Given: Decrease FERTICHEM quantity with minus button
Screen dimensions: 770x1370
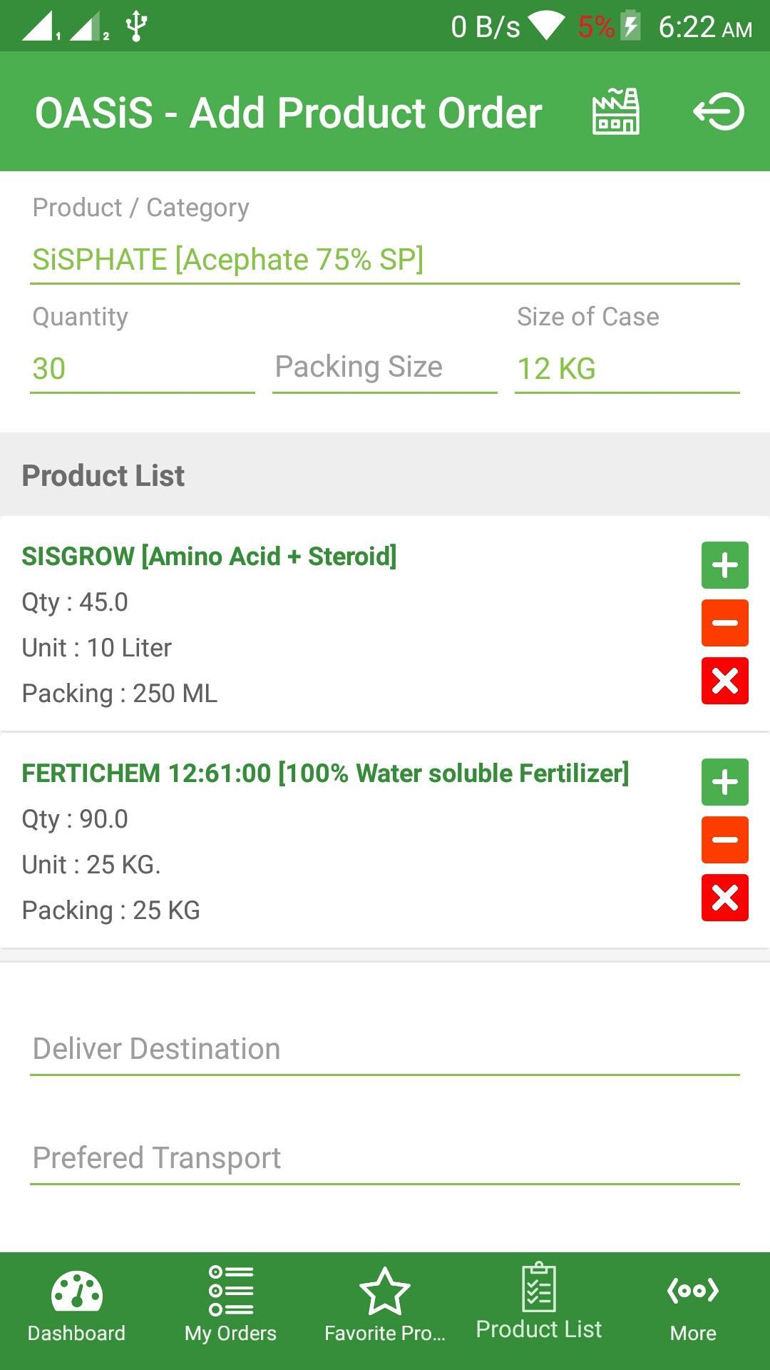Looking at the screenshot, I should point(725,840).
